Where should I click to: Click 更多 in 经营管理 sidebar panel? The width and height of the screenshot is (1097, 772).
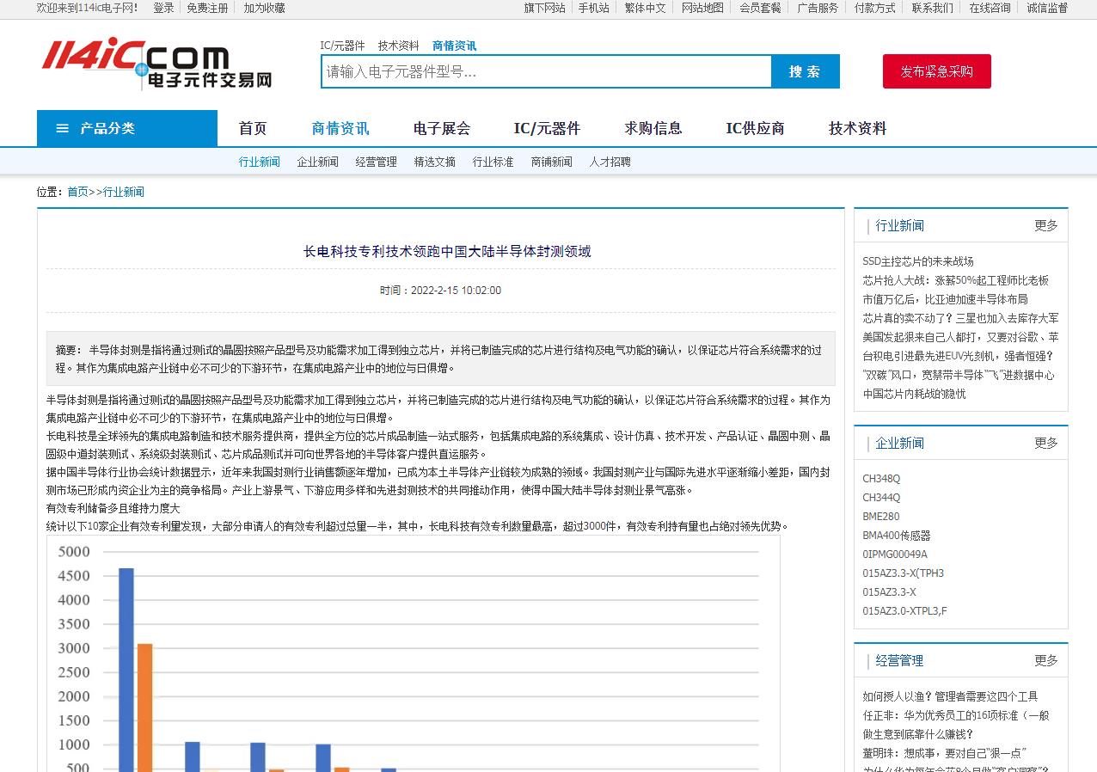(1045, 660)
